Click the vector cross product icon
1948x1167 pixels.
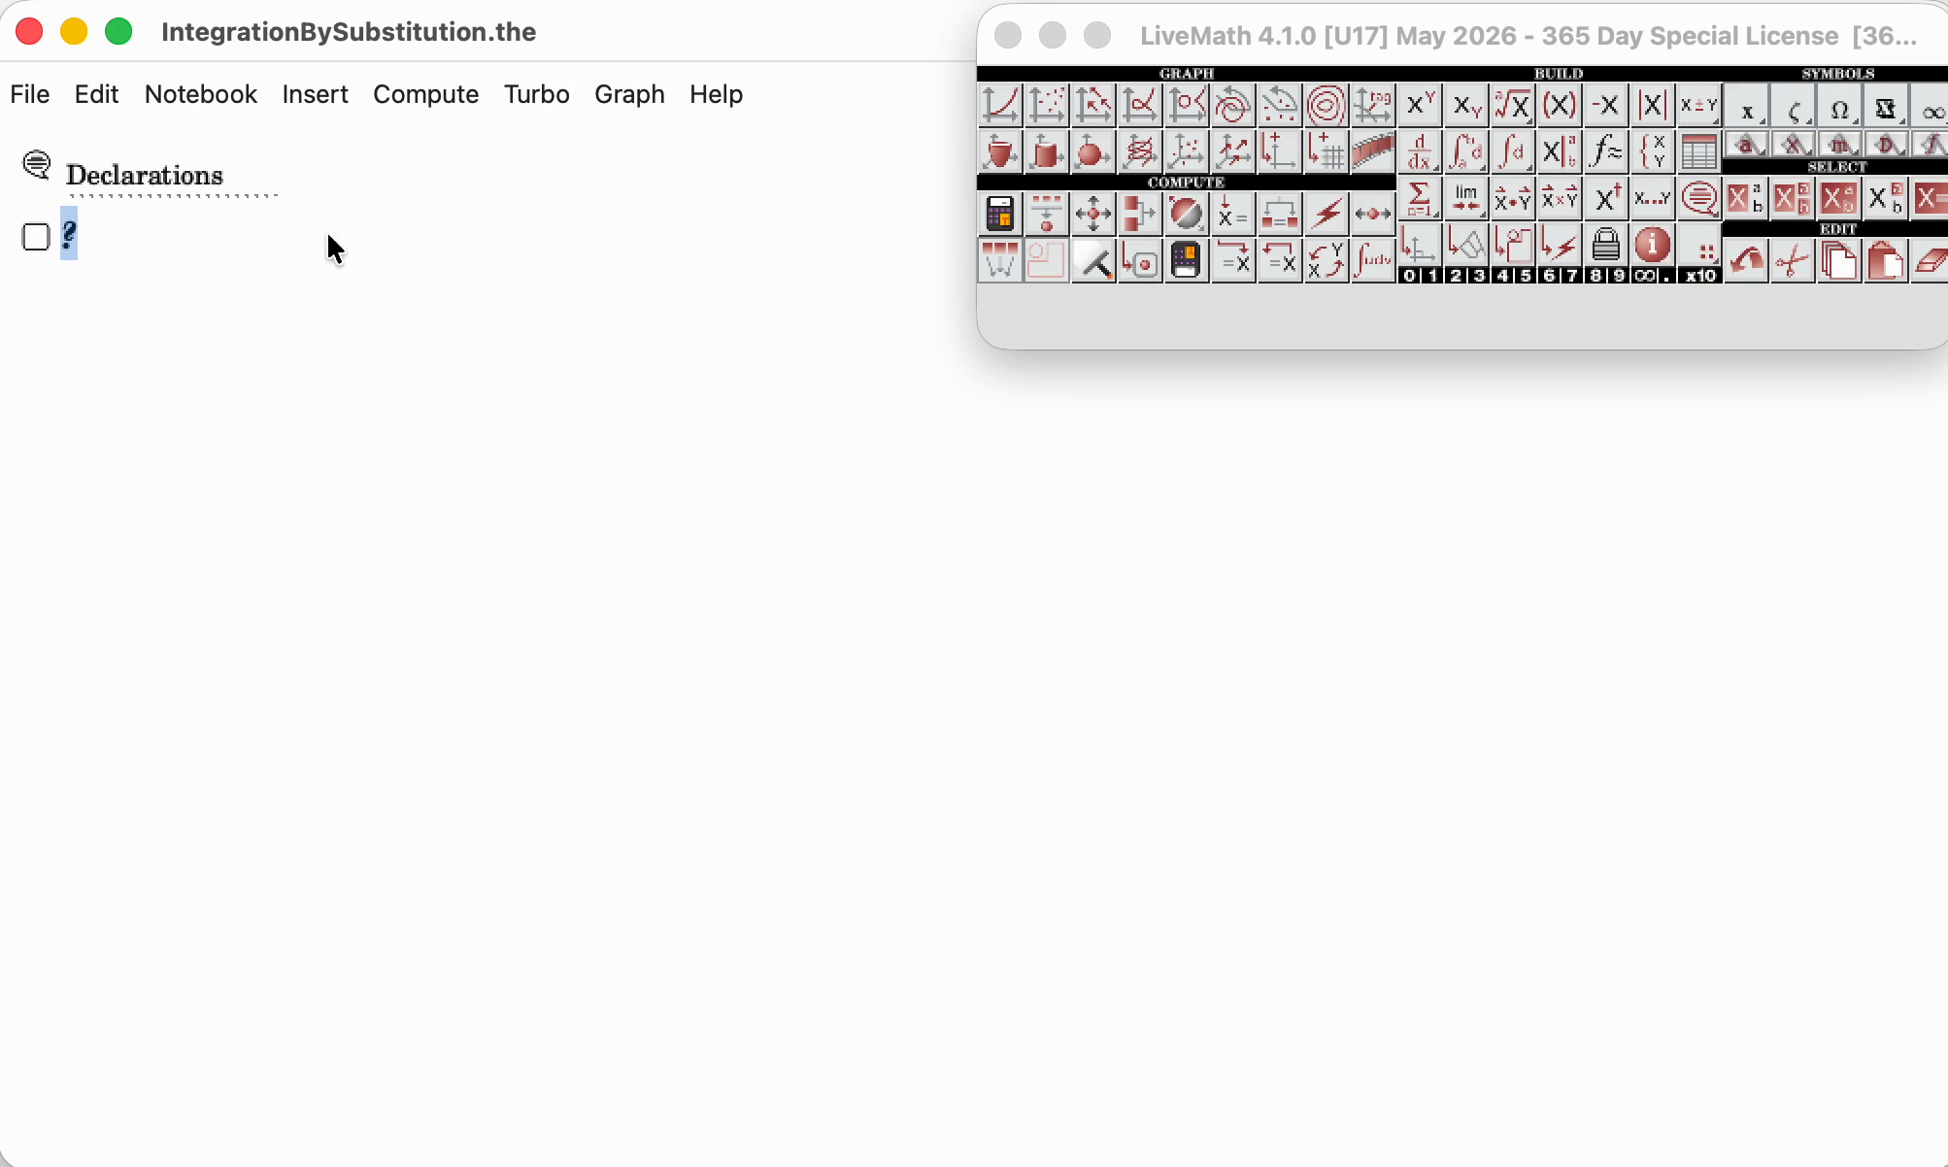coord(1560,198)
